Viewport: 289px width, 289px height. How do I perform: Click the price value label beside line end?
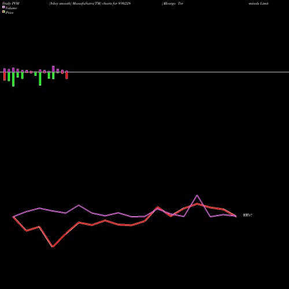pyautogui.click(x=248, y=215)
